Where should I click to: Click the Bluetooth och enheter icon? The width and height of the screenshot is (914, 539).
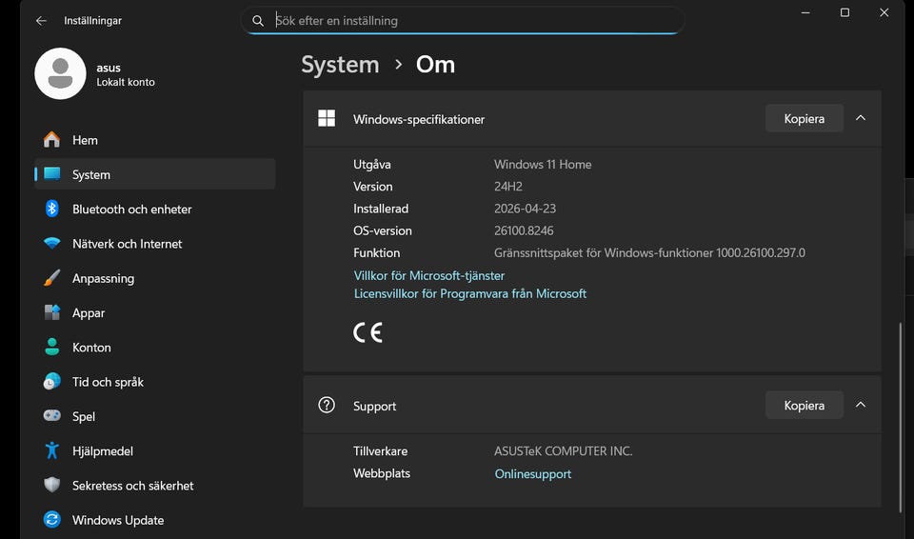pyautogui.click(x=52, y=209)
